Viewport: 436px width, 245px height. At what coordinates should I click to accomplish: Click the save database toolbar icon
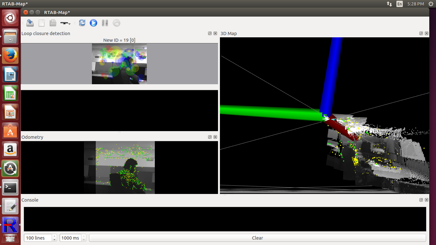[30, 23]
